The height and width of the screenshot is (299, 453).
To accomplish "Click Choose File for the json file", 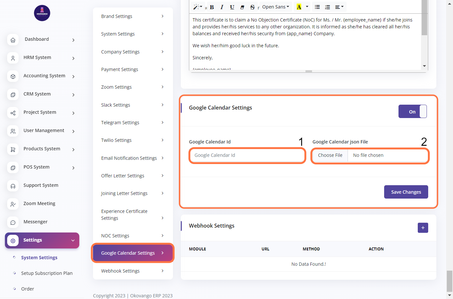I will tap(330, 155).
